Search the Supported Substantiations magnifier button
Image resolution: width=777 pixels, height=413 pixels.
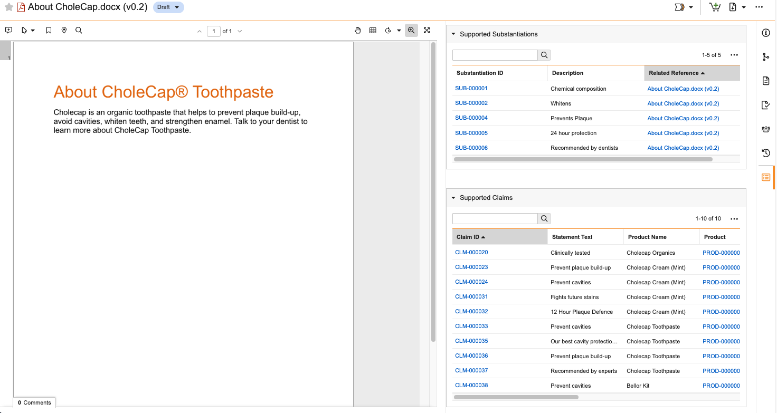[x=544, y=55]
